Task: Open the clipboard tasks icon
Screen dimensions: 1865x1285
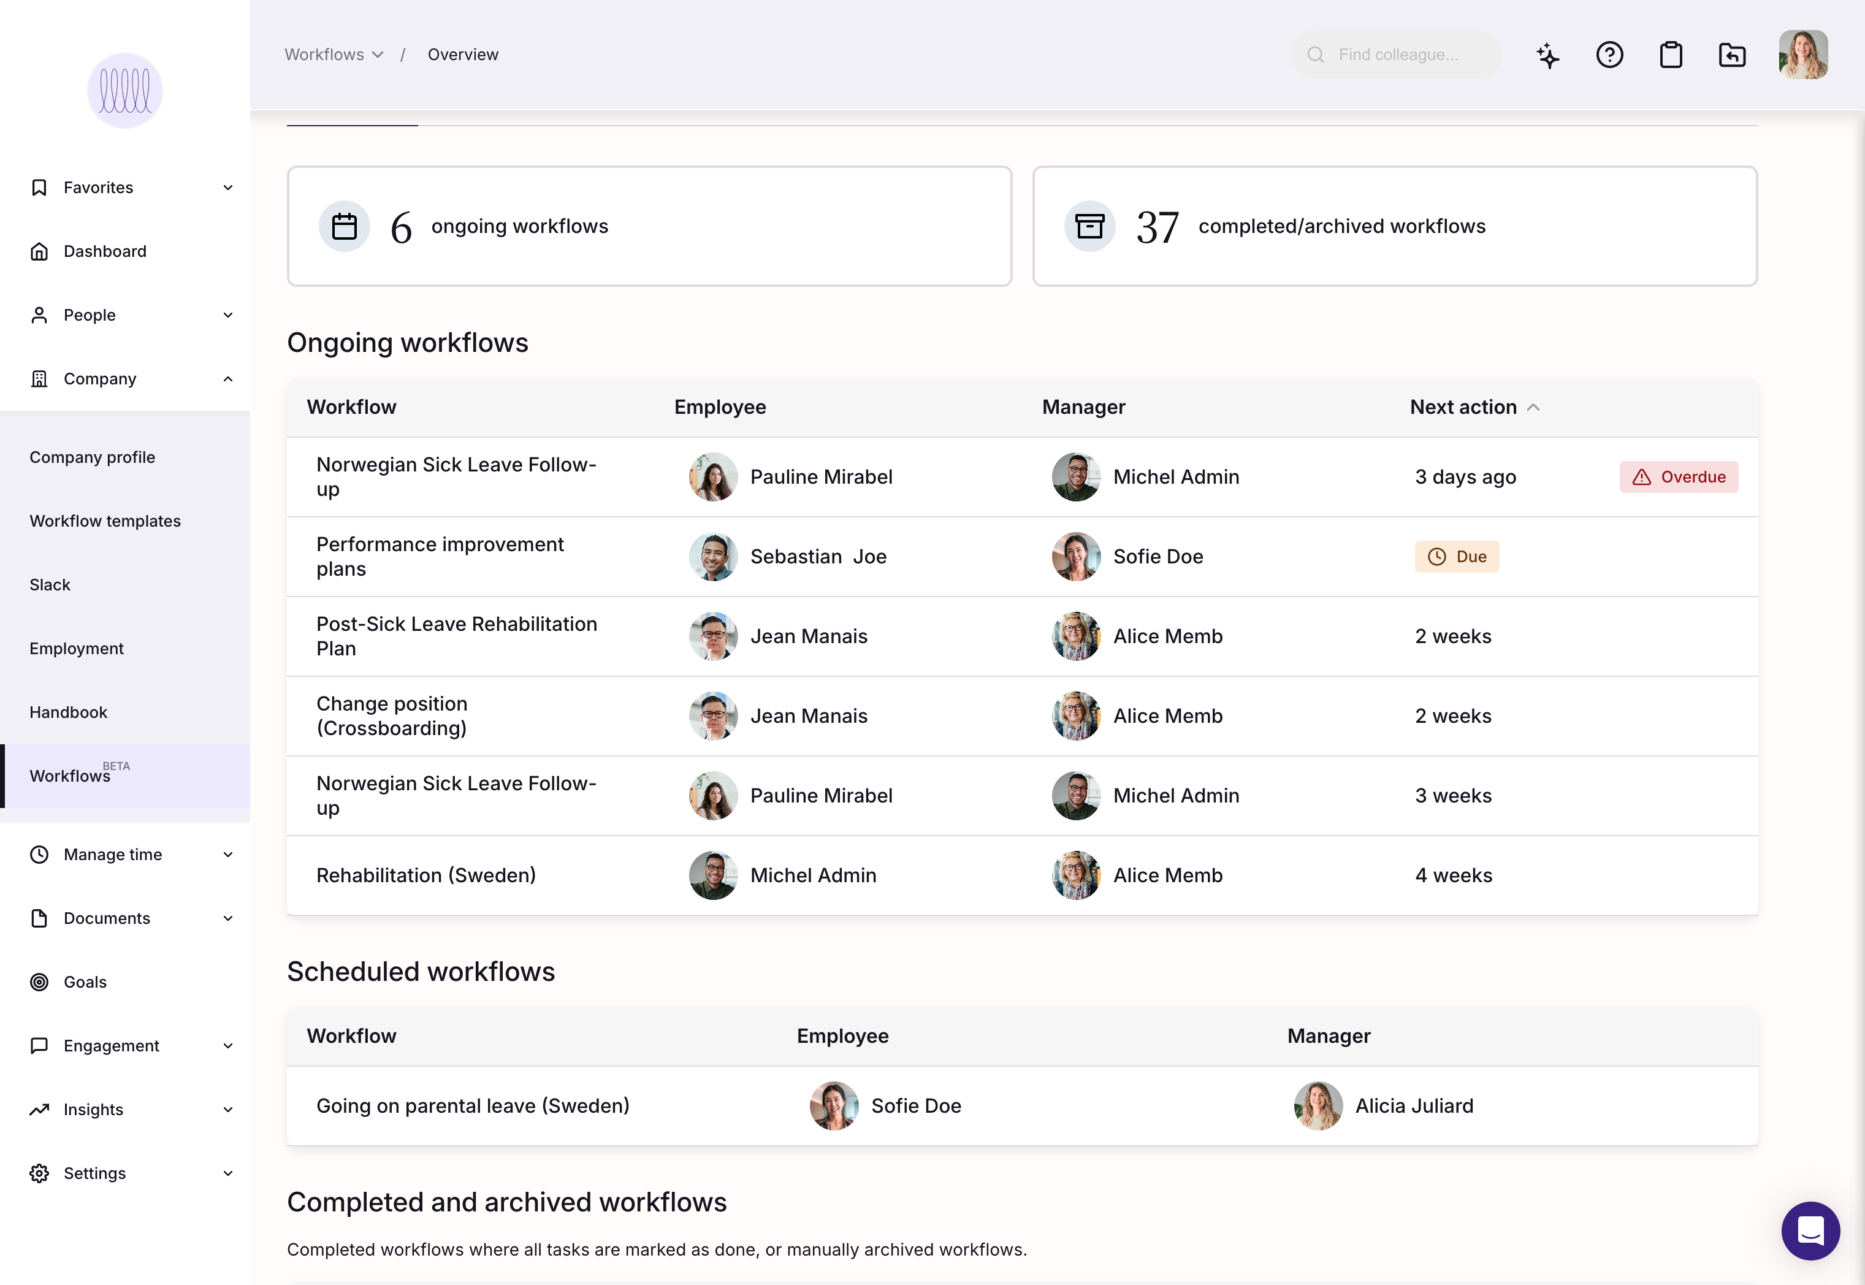Action: point(1671,55)
